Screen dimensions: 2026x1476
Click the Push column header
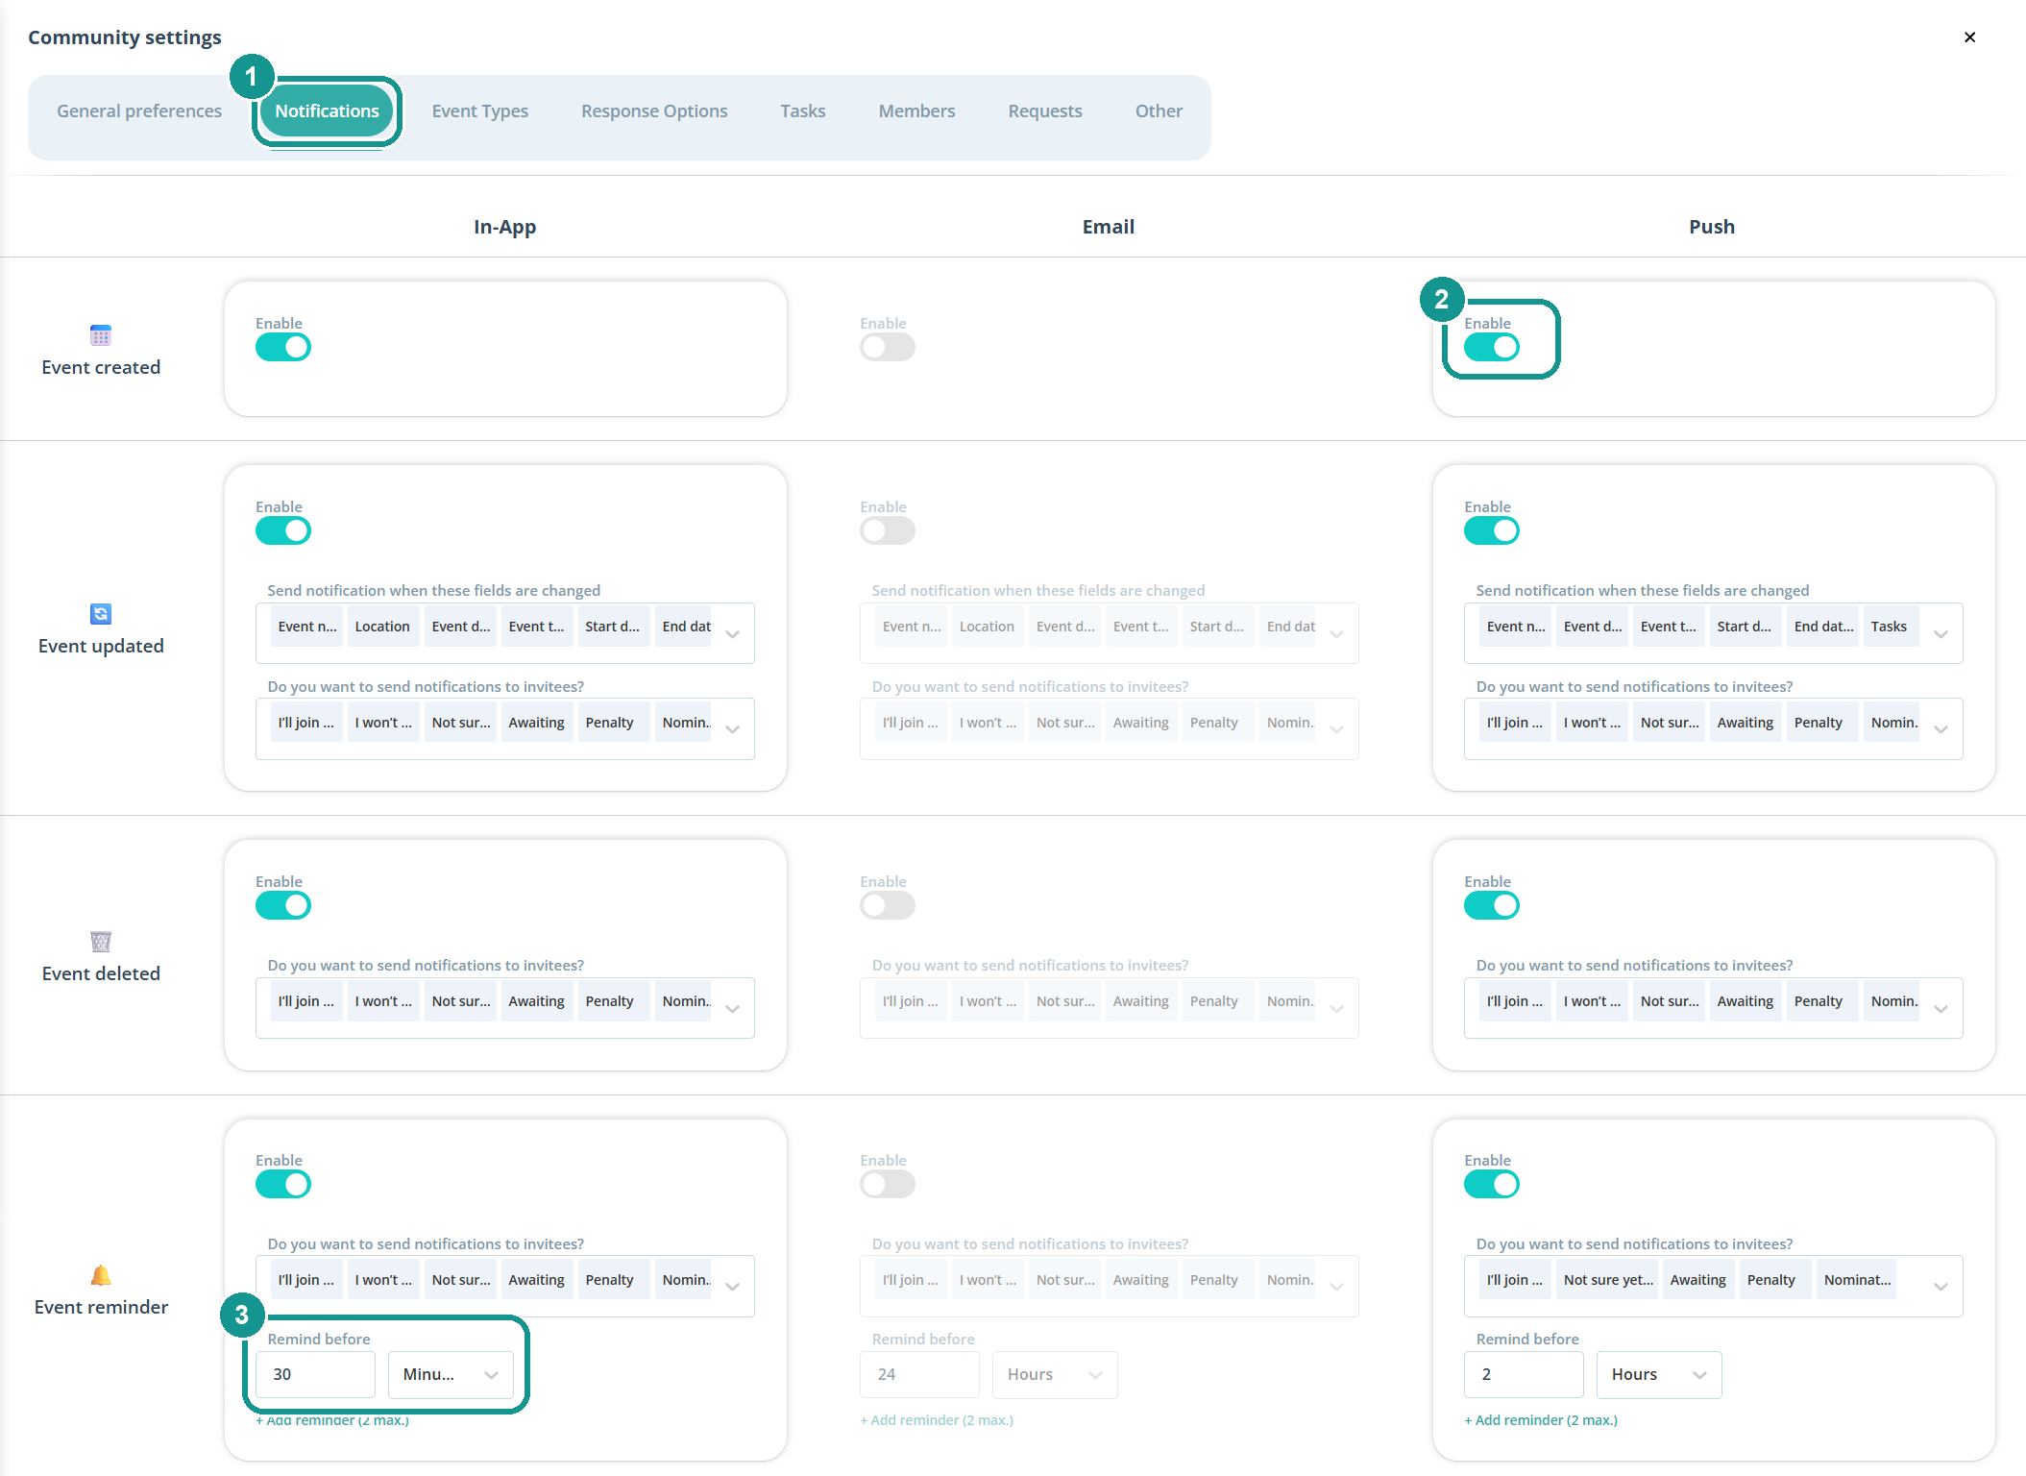click(1712, 227)
